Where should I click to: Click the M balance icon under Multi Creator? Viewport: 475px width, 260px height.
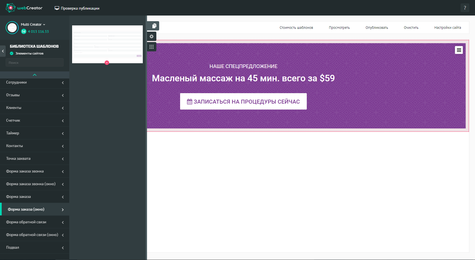pos(24,31)
